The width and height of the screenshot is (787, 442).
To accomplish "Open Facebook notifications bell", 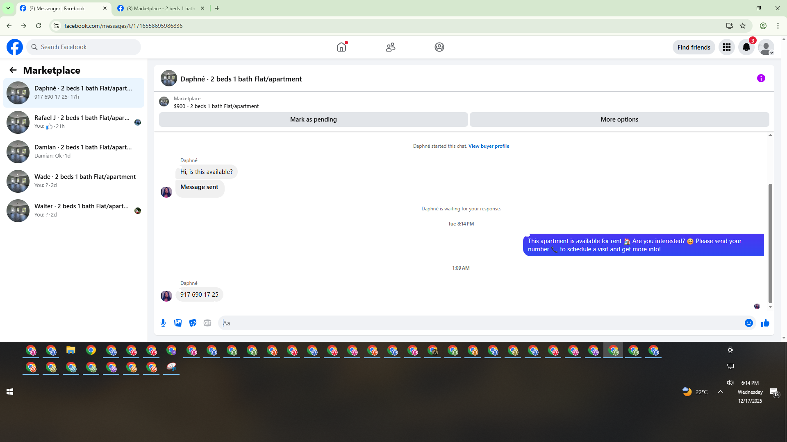I will (746, 47).
